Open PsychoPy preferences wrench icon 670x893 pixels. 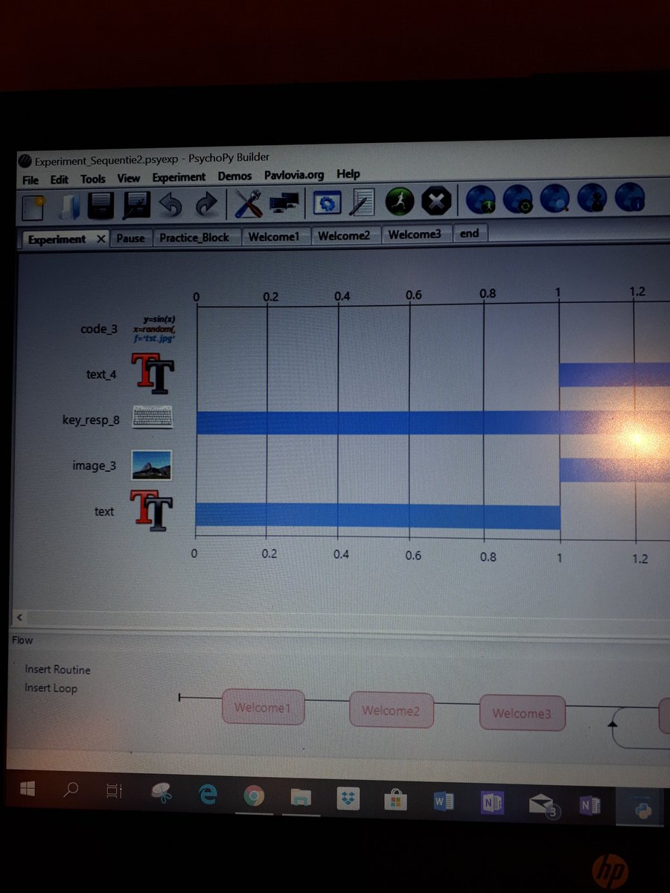pos(247,203)
